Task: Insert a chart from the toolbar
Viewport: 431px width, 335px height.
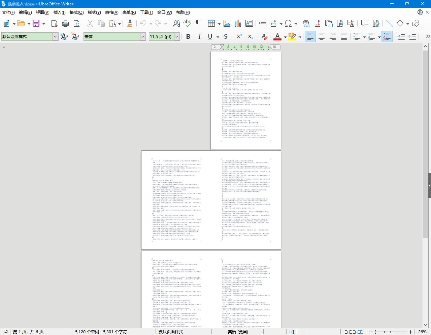Action: [238, 23]
